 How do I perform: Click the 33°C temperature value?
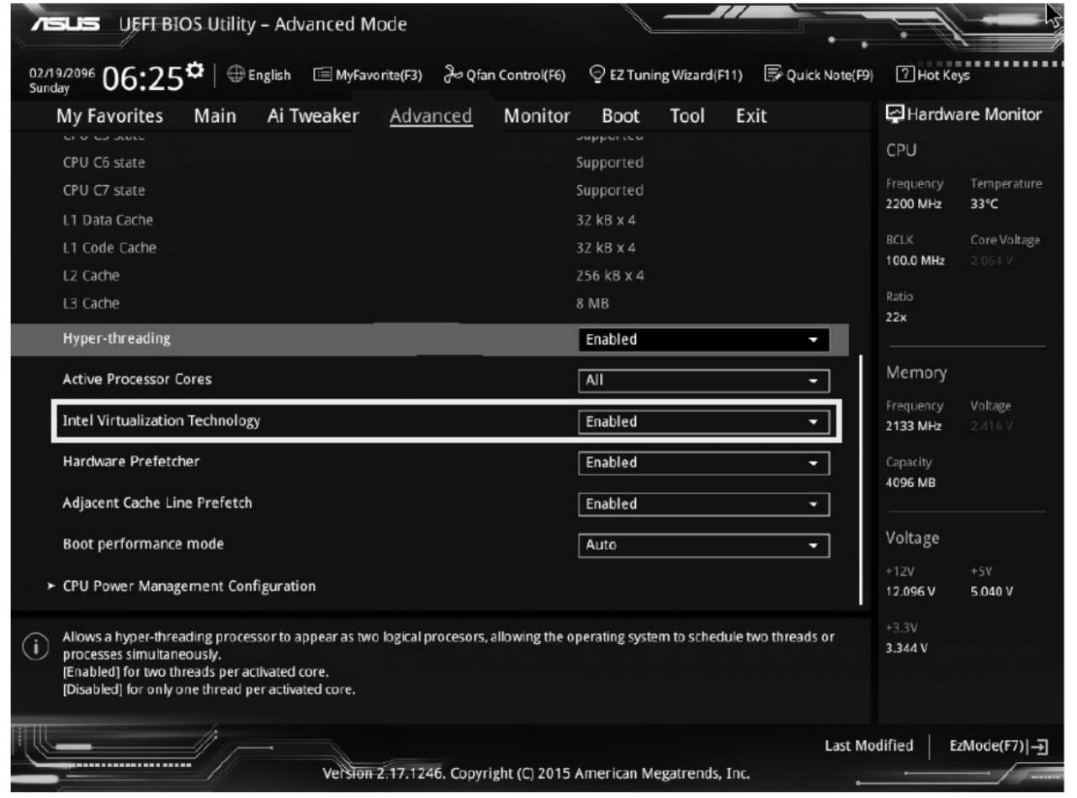coord(984,204)
